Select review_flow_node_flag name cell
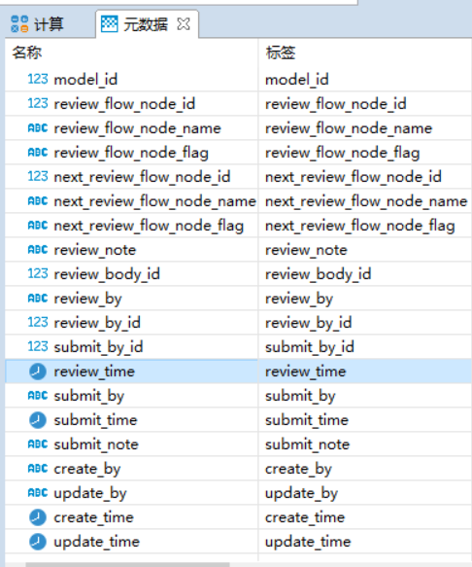 point(131,153)
